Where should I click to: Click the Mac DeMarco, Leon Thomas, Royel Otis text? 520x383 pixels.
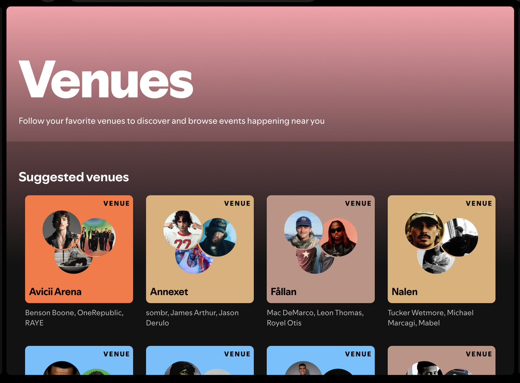(315, 318)
